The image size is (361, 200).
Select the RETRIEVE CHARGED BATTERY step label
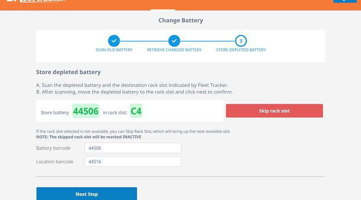coord(174,50)
